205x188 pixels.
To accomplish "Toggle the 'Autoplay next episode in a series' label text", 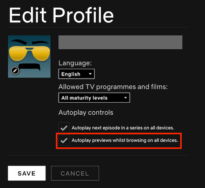I will point(123,128).
